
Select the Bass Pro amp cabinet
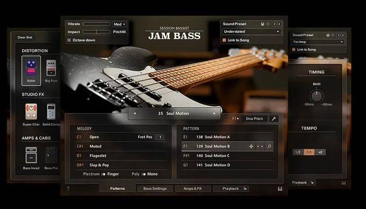click(x=51, y=158)
